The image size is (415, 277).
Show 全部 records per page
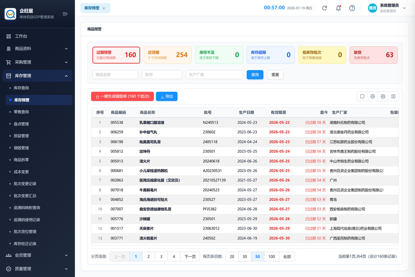[x=287, y=257]
